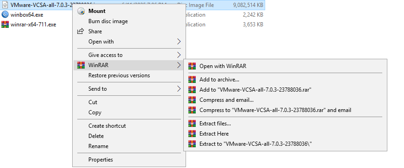Viewport: 404px width, 168px height.
Task: Choose Mount from the context menu
Action: pyautogui.click(x=129, y=11)
